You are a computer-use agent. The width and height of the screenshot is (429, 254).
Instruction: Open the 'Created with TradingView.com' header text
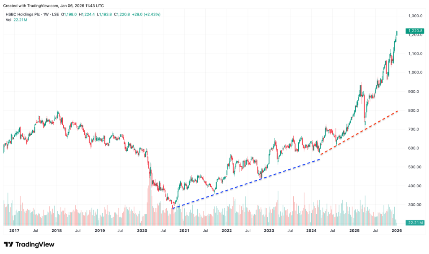point(55,6)
